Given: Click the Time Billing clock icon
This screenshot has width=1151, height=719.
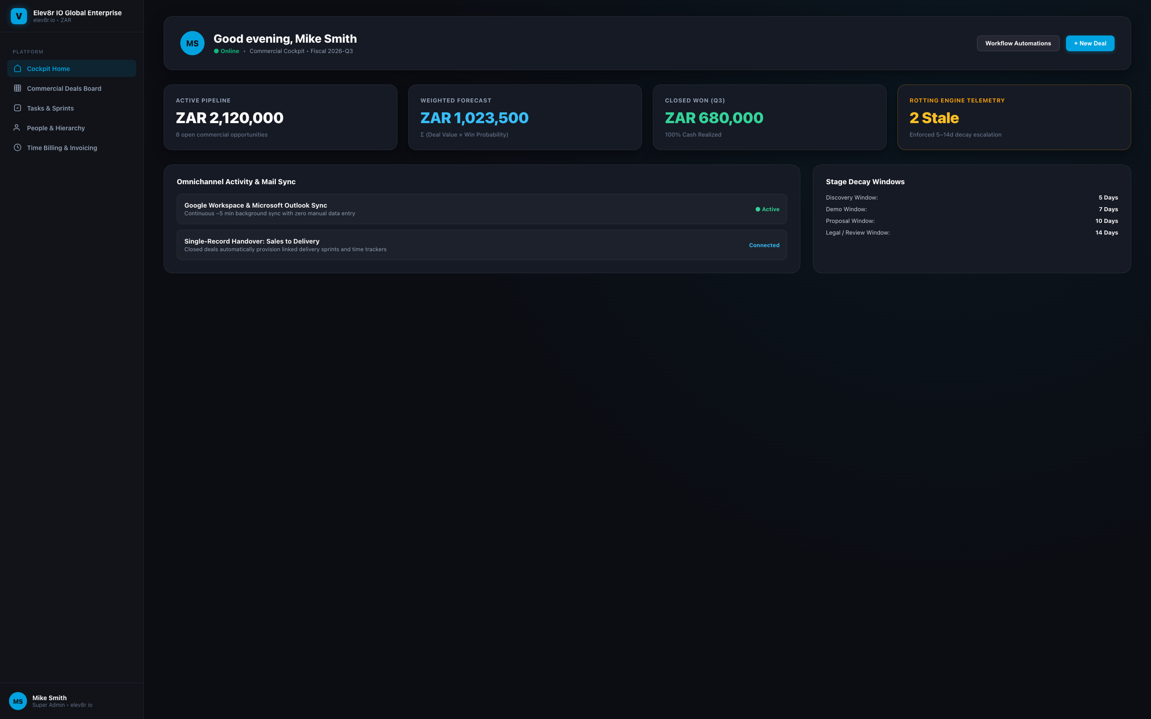Looking at the screenshot, I should click(18, 147).
